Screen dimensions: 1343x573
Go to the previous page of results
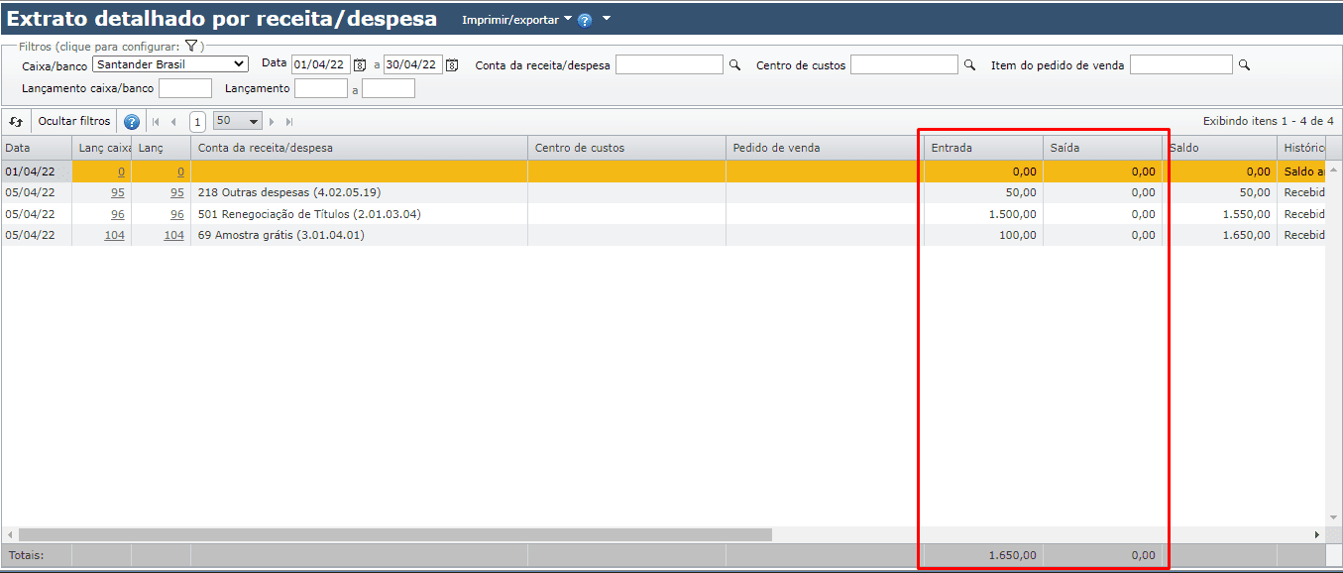tap(173, 122)
